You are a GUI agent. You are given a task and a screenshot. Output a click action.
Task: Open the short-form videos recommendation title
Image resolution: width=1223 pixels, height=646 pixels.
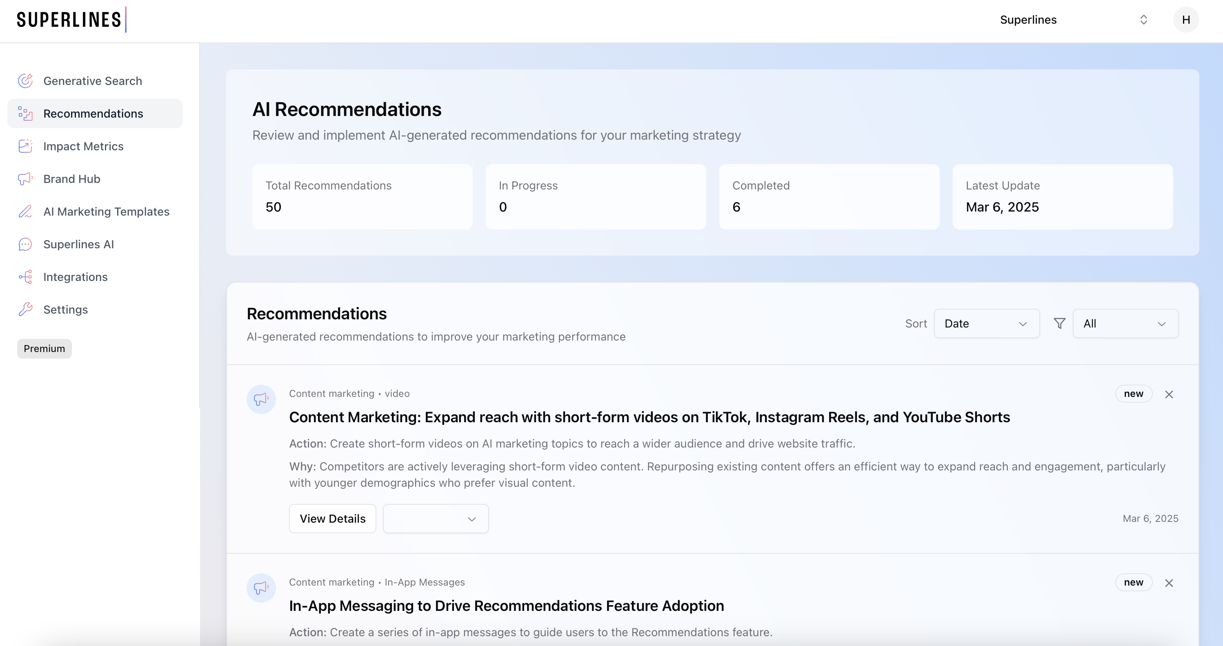coord(649,417)
